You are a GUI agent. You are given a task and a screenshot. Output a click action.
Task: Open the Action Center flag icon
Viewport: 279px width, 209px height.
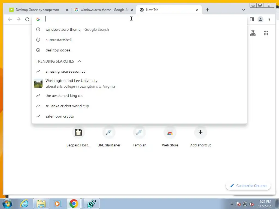(238, 204)
